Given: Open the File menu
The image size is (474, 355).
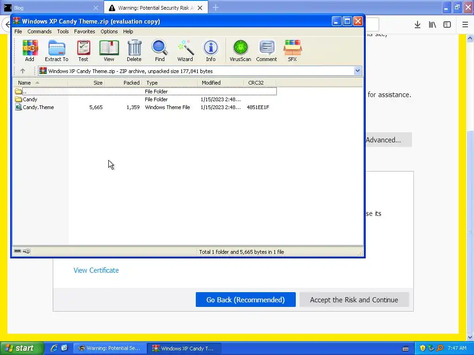Looking at the screenshot, I should coord(18,31).
